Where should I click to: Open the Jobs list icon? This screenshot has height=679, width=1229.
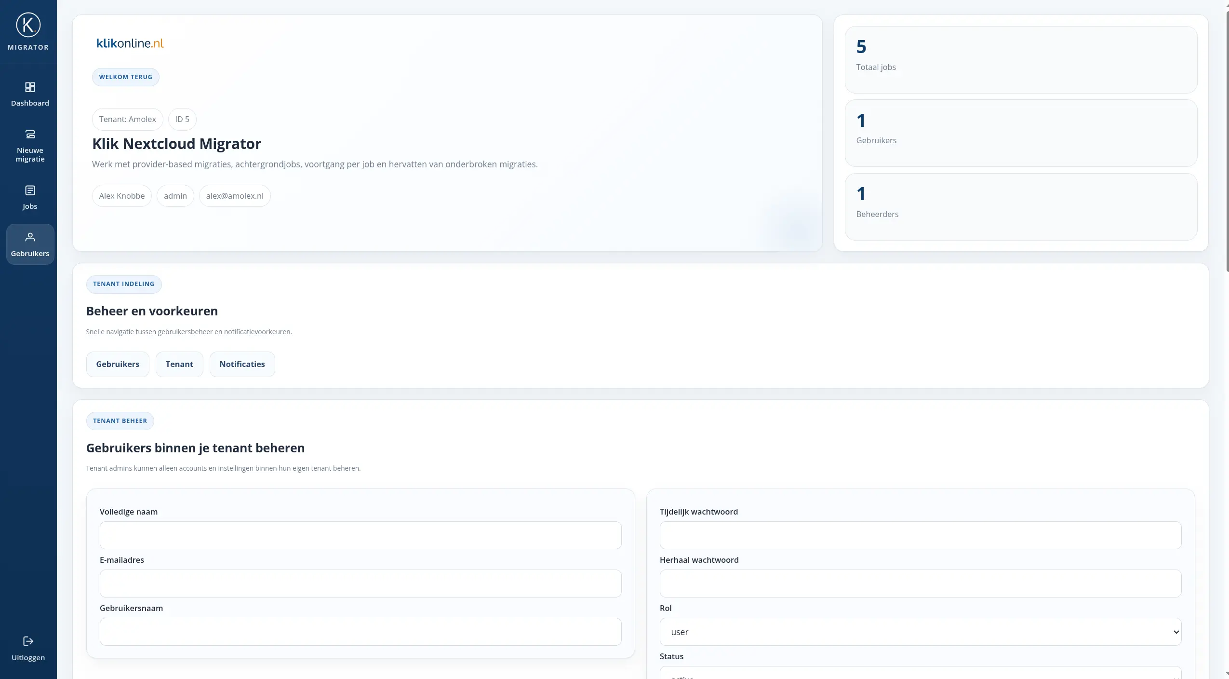coord(30,190)
